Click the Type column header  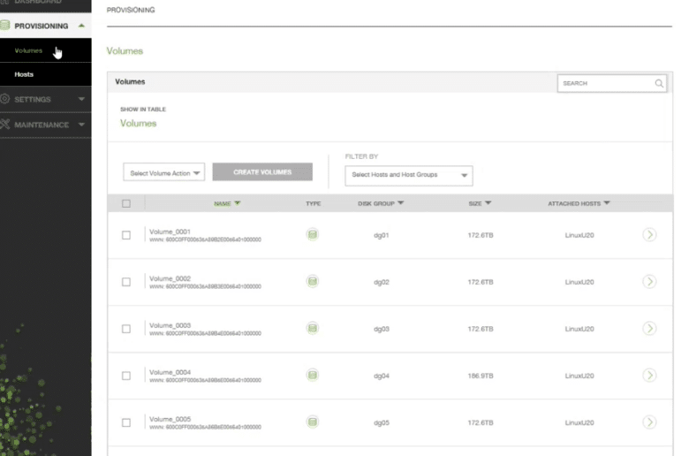click(314, 203)
